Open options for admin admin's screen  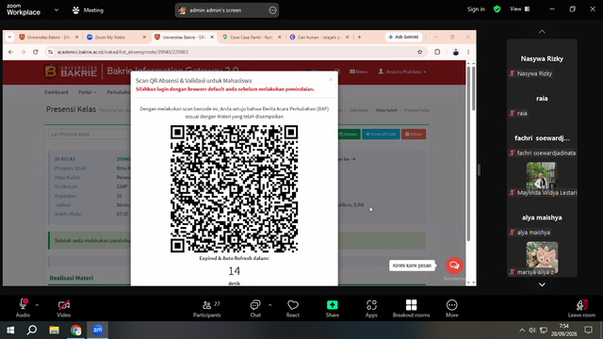272,10
